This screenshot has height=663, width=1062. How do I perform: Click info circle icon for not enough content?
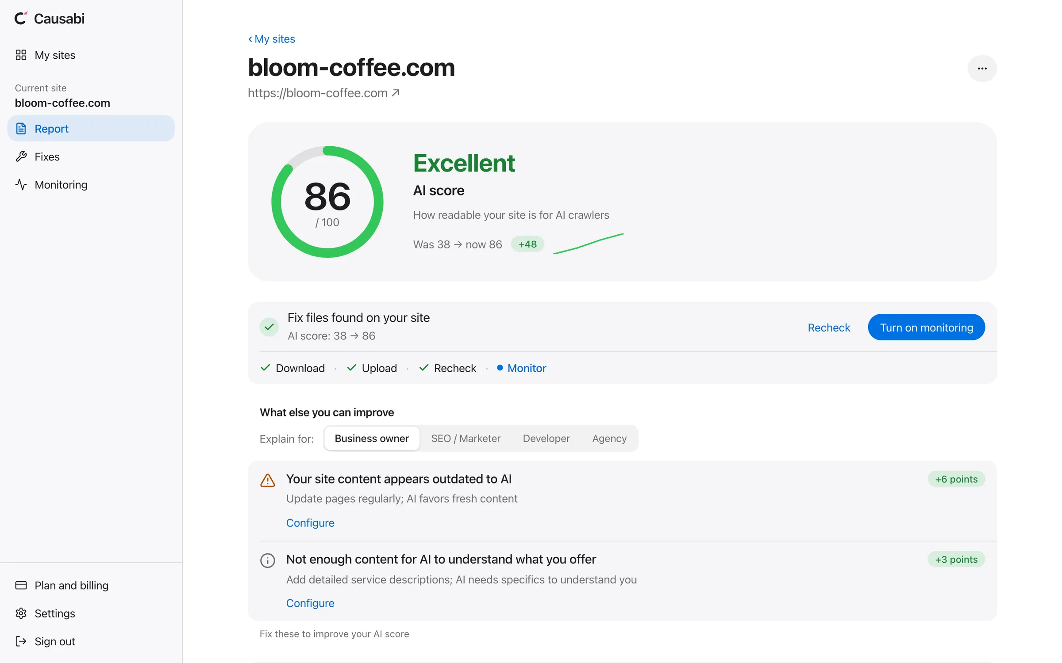pos(268,560)
